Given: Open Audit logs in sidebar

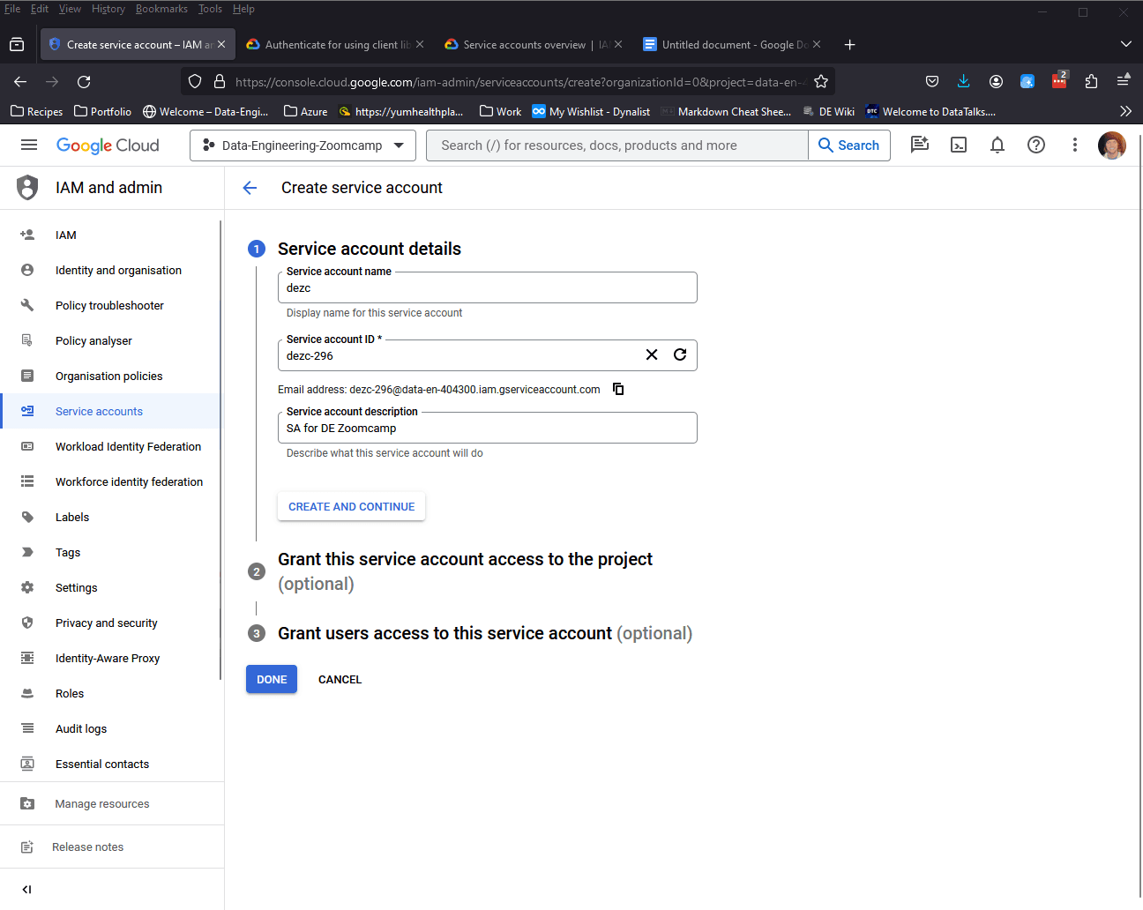Looking at the screenshot, I should (111, 728).
